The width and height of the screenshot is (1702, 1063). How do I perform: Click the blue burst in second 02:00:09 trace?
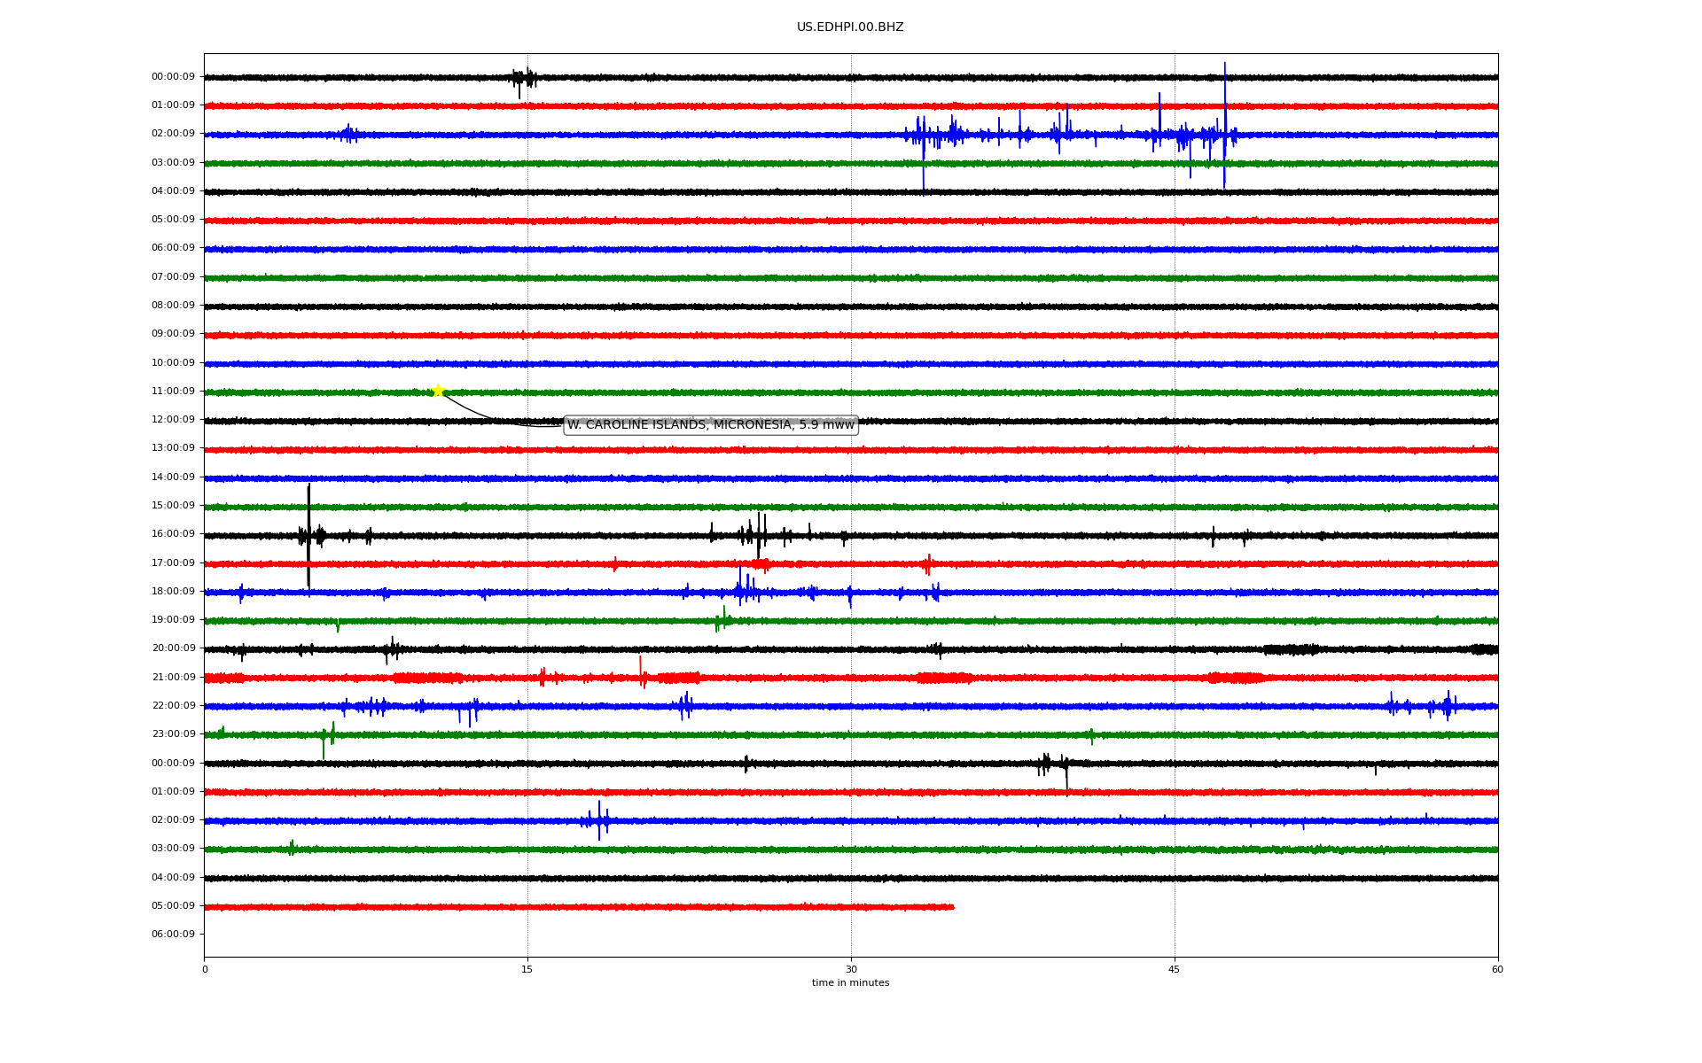[598, 820]
